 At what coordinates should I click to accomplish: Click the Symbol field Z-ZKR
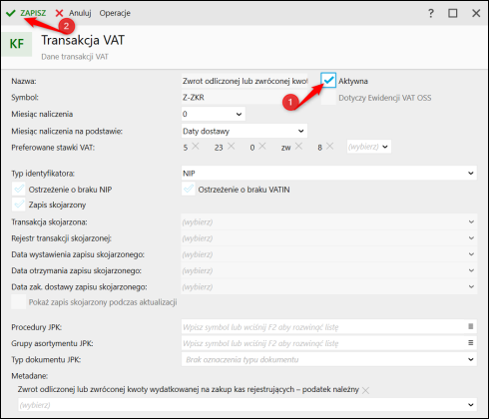click(x=244, y=98)
